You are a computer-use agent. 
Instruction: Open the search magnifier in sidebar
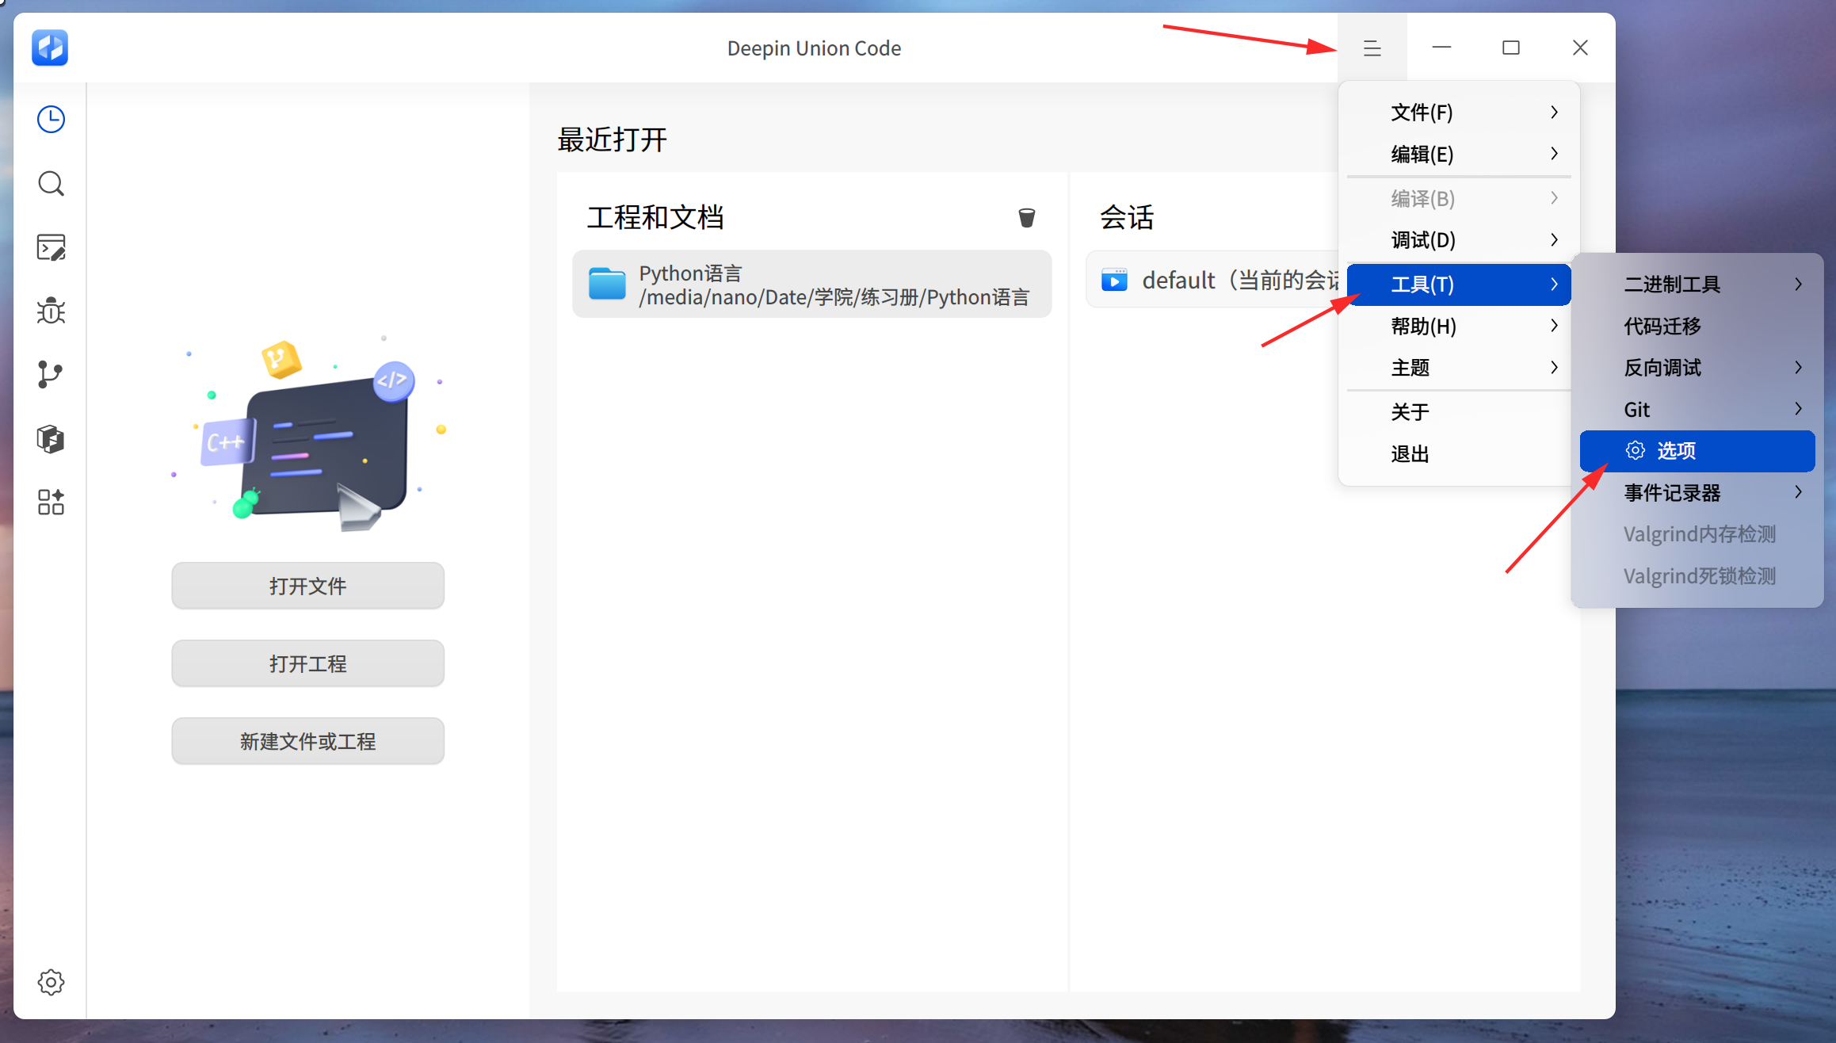[x=51, y=184]
